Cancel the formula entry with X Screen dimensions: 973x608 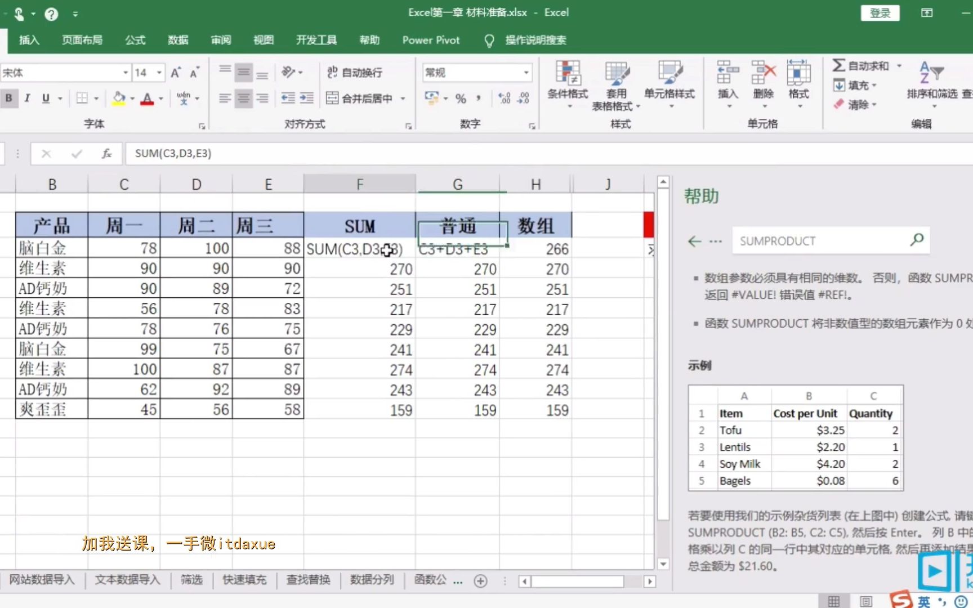(46, 153)
